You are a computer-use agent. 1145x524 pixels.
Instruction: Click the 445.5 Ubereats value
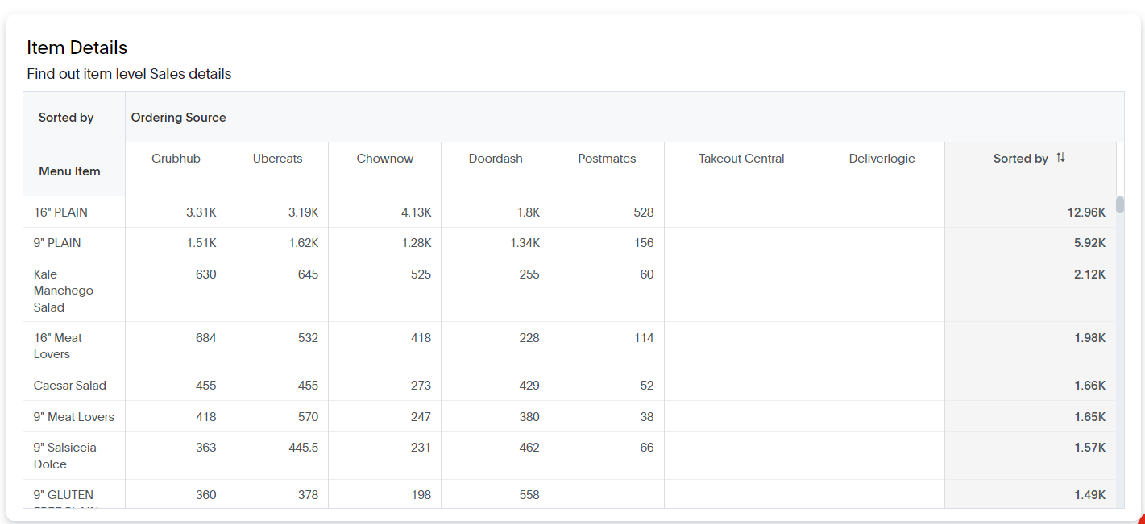(x=302, y=448)
